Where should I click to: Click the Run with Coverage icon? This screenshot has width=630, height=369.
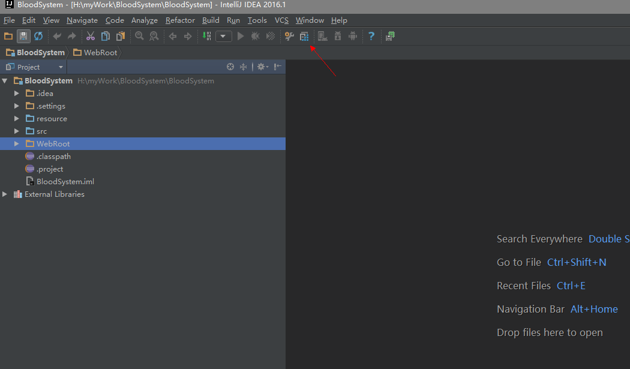271,36
